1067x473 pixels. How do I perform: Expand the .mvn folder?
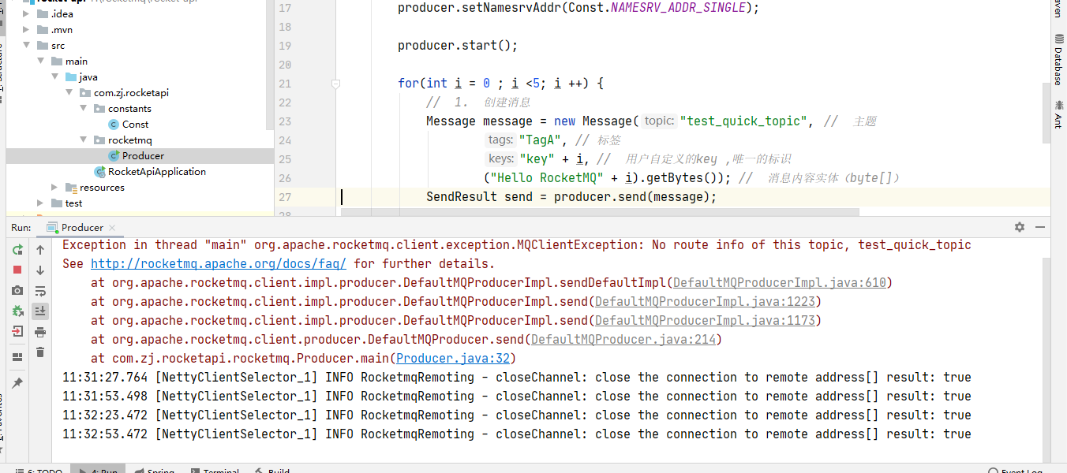coord(28,30)
